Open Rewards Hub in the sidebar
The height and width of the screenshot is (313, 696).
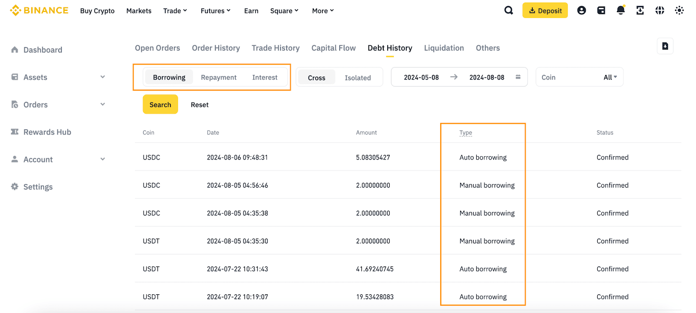(x=47, y=132)
